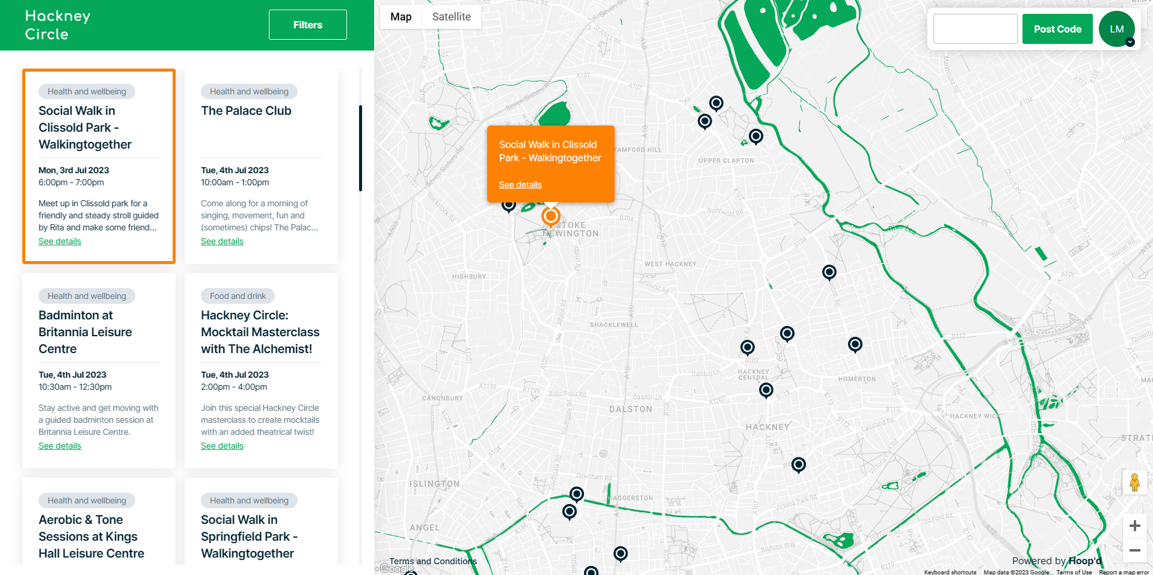Select map pin above Homerton label
This screenshot has width=1153, height=575.
click(855, 345)
